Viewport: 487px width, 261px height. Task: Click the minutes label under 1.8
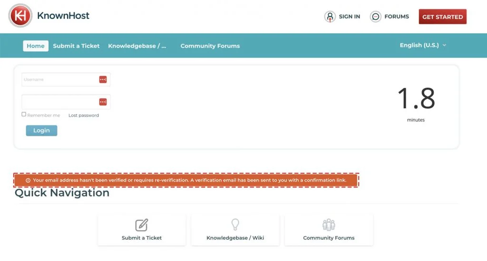(x=416, y=120)
